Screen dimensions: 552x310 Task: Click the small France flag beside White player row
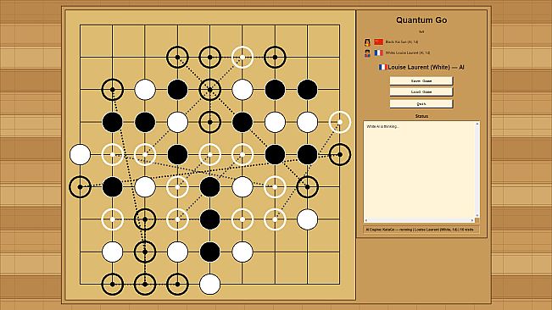[x=378, y=53]
